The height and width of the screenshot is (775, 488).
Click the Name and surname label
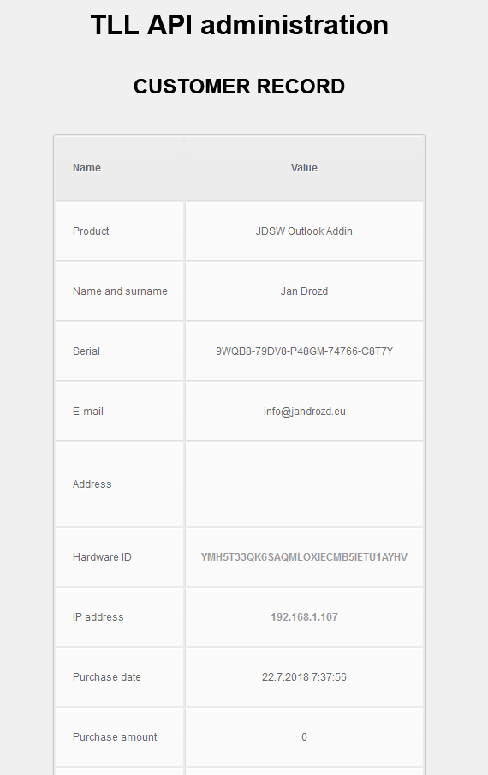click(x=120, y=291)
